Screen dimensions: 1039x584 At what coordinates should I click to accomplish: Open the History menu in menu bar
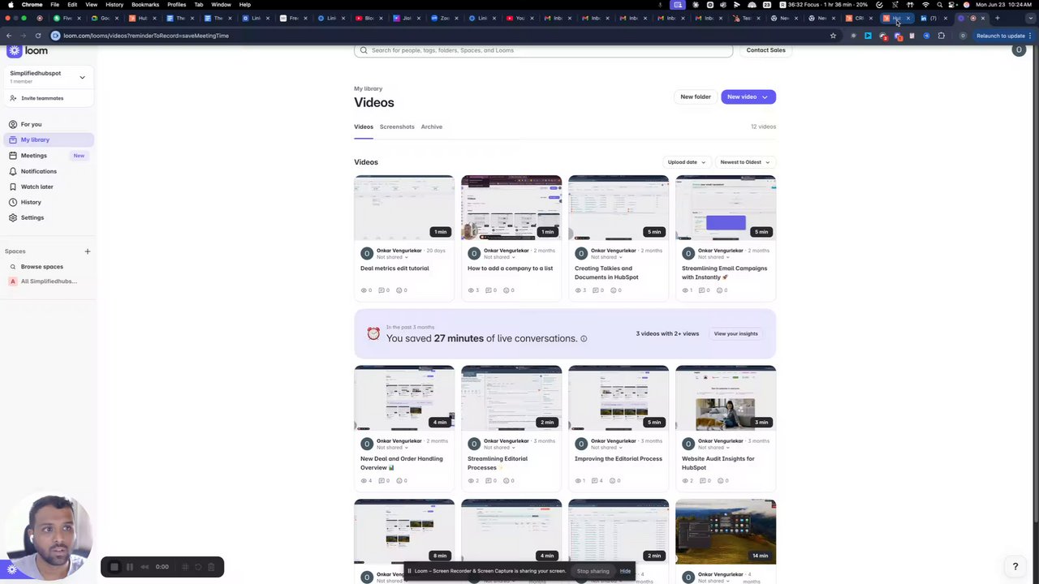pos(114,5)
